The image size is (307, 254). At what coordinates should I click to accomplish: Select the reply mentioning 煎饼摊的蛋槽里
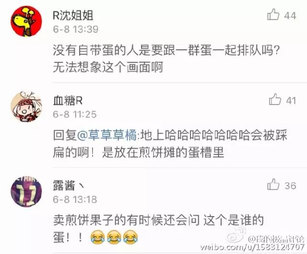(x=170, y=144)
